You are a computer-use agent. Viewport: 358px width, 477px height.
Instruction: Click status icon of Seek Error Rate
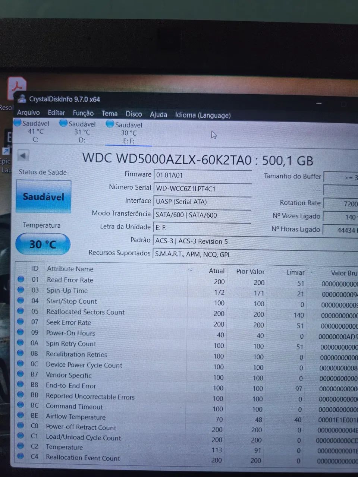point(21,321)
